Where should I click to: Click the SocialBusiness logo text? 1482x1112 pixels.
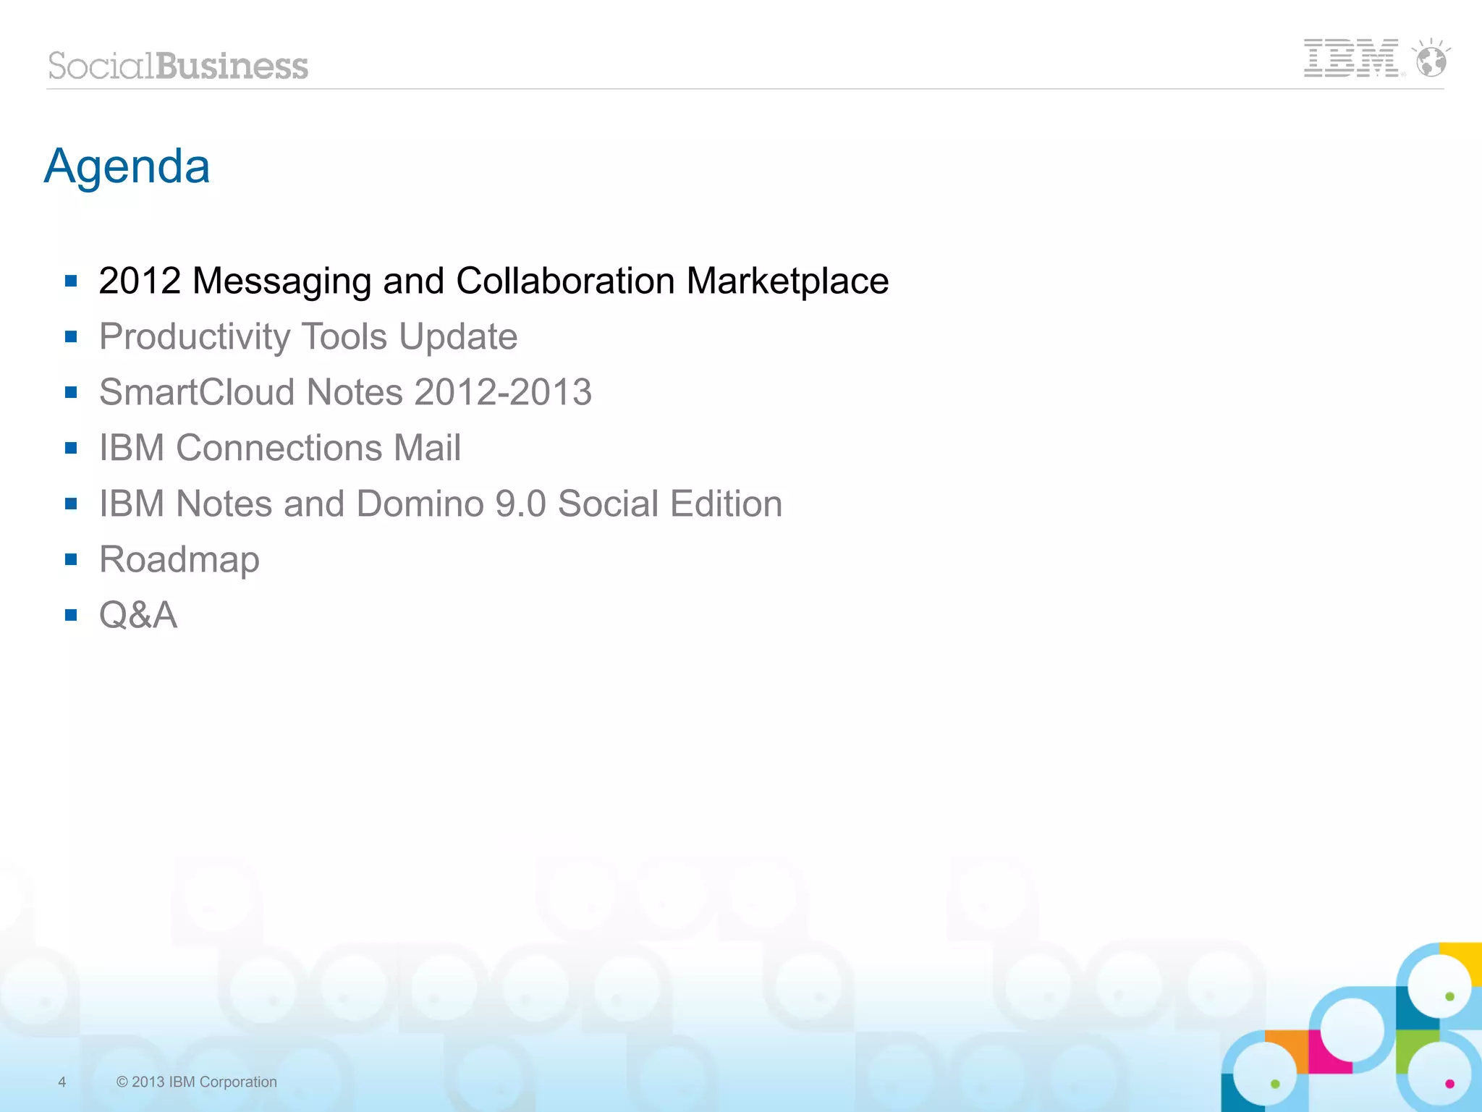(178, 66)
